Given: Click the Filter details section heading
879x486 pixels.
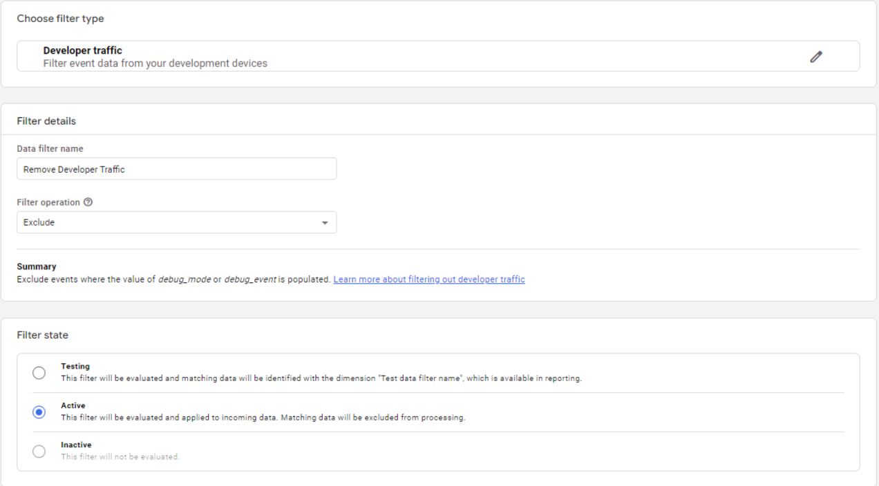Looking at the screenshot, I should tap(46, 121).
